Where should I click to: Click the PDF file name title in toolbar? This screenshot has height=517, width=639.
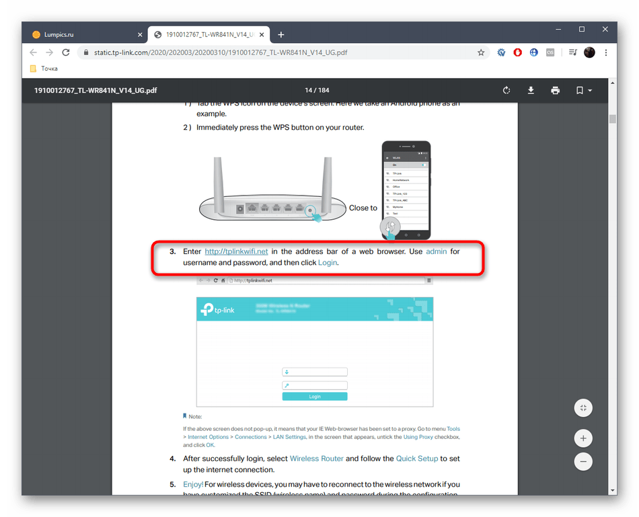click(x=96, y=91)
